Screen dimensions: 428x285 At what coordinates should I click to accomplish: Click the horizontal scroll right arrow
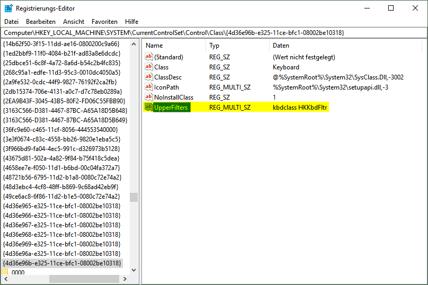(124, 279)
